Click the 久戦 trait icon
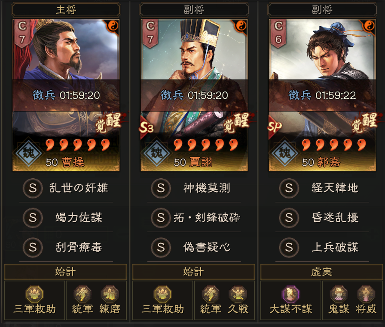 pyautogui.click(x=238, y=294)
